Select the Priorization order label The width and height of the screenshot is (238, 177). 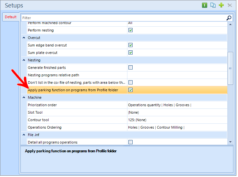pyautogui.click(x=42, y=105)
